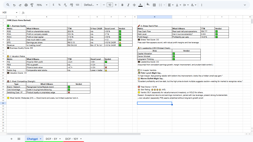
Task: Open horizontal align options
Action: [x=170, y=5]
